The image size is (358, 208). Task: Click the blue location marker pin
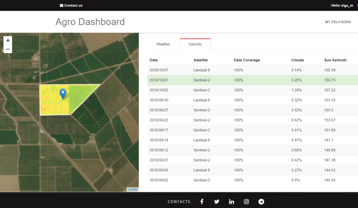63,94
